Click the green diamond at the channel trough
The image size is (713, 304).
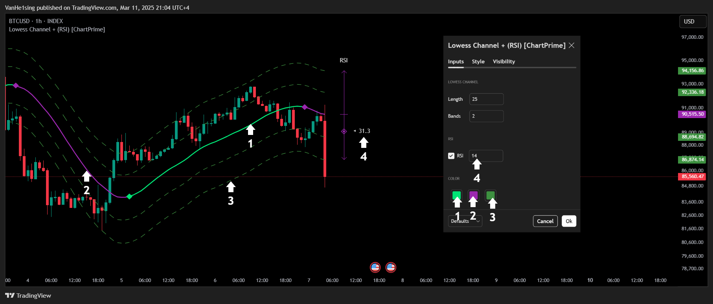coord(129,197)
